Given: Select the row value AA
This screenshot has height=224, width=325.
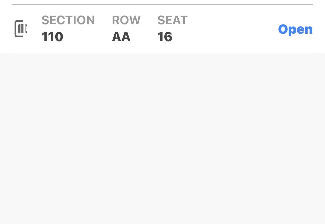Looking at the screenshot, I should coord(121,37).
